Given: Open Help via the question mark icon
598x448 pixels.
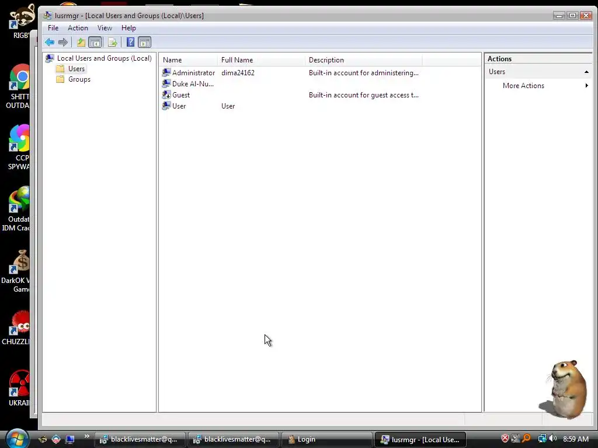Looking at the screenshot, I should (130, 42).
